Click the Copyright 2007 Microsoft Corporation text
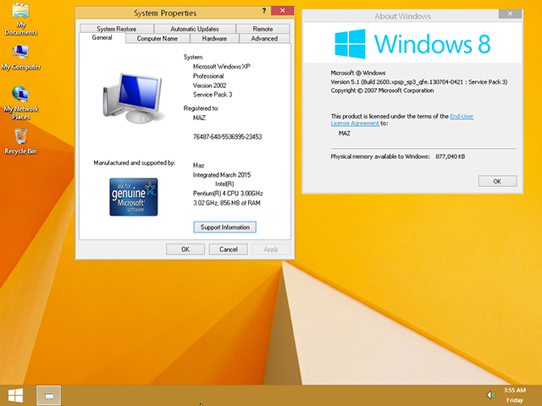Screen dimensions: 542x406 coord(382,91)
